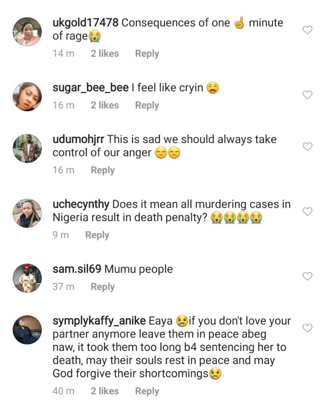The width and height of the screenshot is (330, 405).
Task: Reply to symplykaffy_anike's comment
Action: [x=147, y=391]
